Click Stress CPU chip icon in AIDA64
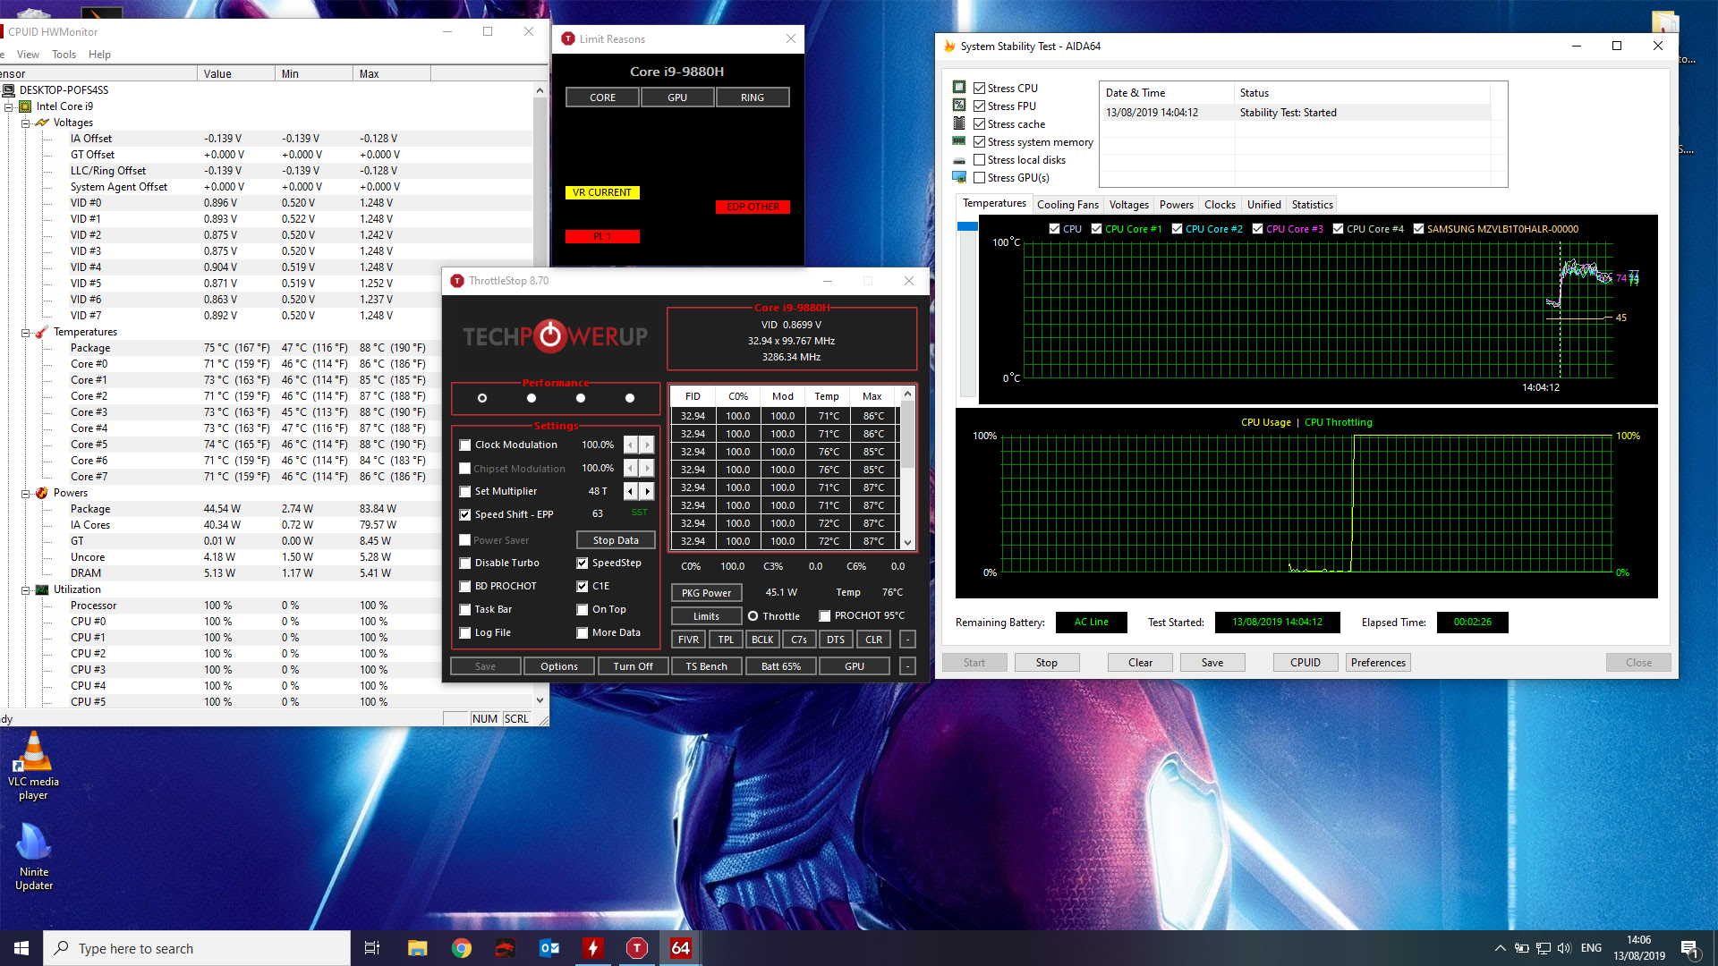This screenshot has height=966, width=1718. click(959, 88)
